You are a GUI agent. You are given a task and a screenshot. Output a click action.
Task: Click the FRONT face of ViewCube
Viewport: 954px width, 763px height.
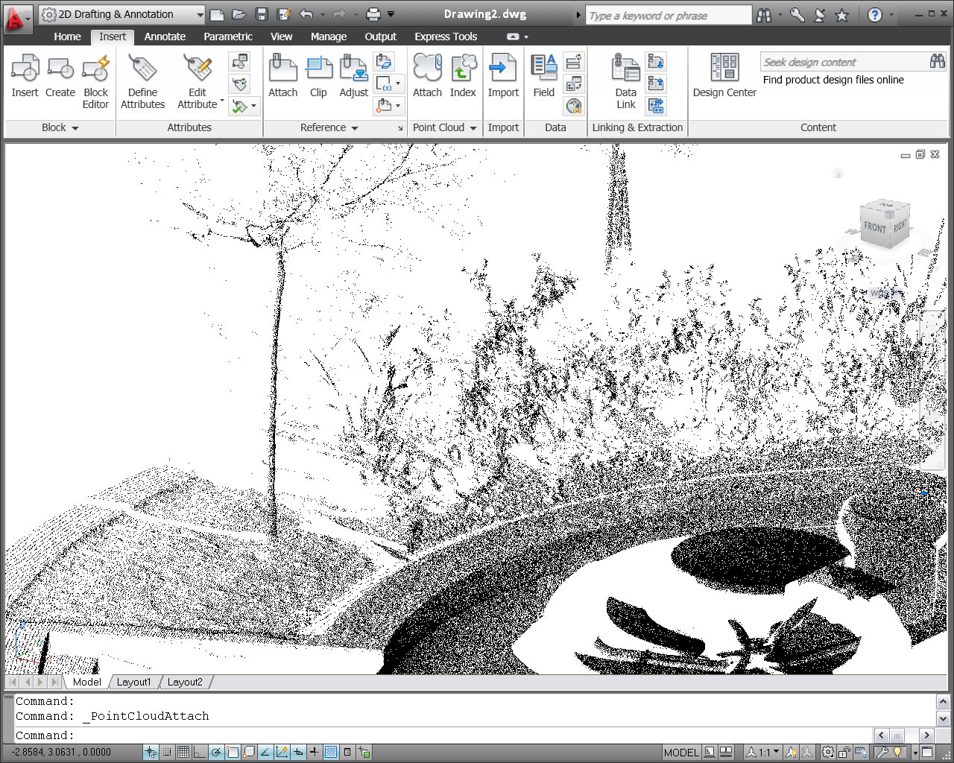click(x=875, y=227)
